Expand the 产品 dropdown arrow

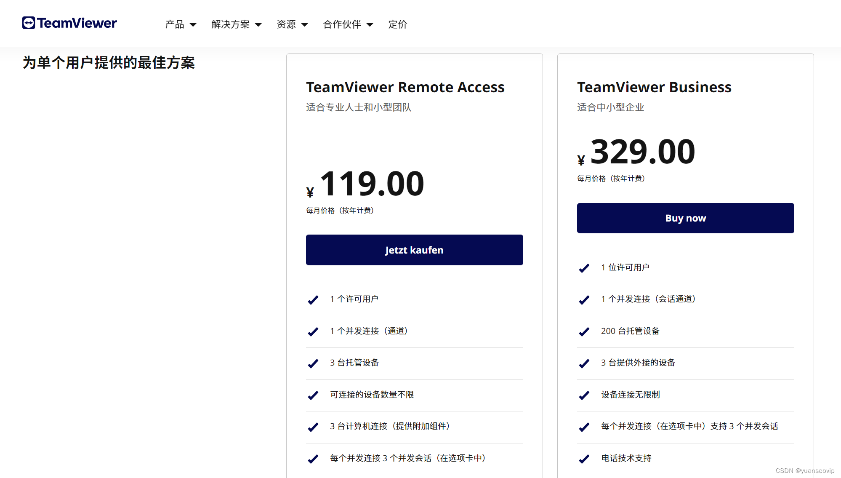[193, 24]
